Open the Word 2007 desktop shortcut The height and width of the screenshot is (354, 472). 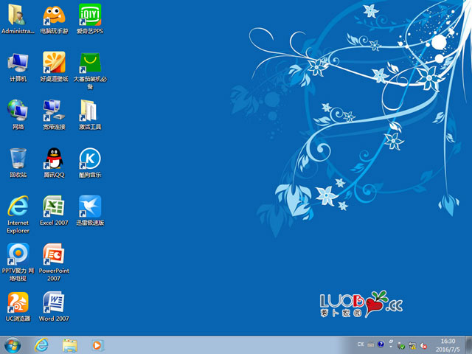54,302
